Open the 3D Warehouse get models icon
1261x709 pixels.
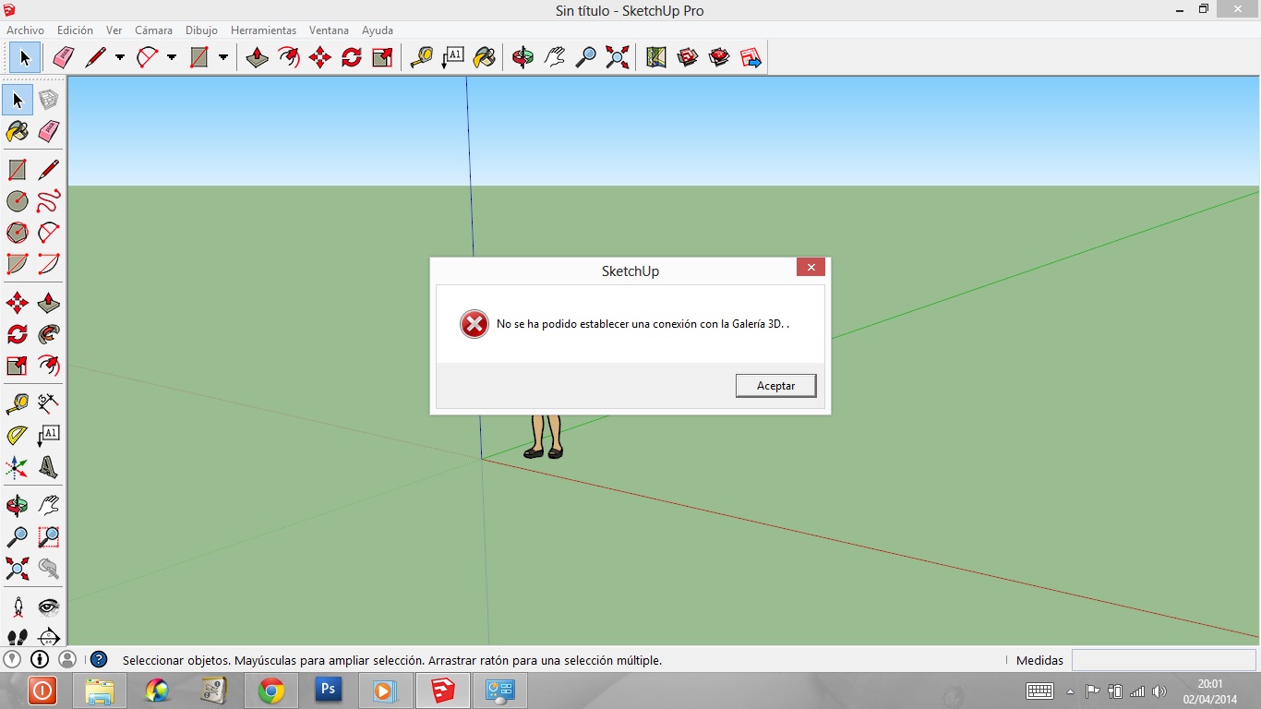point(688,57)
